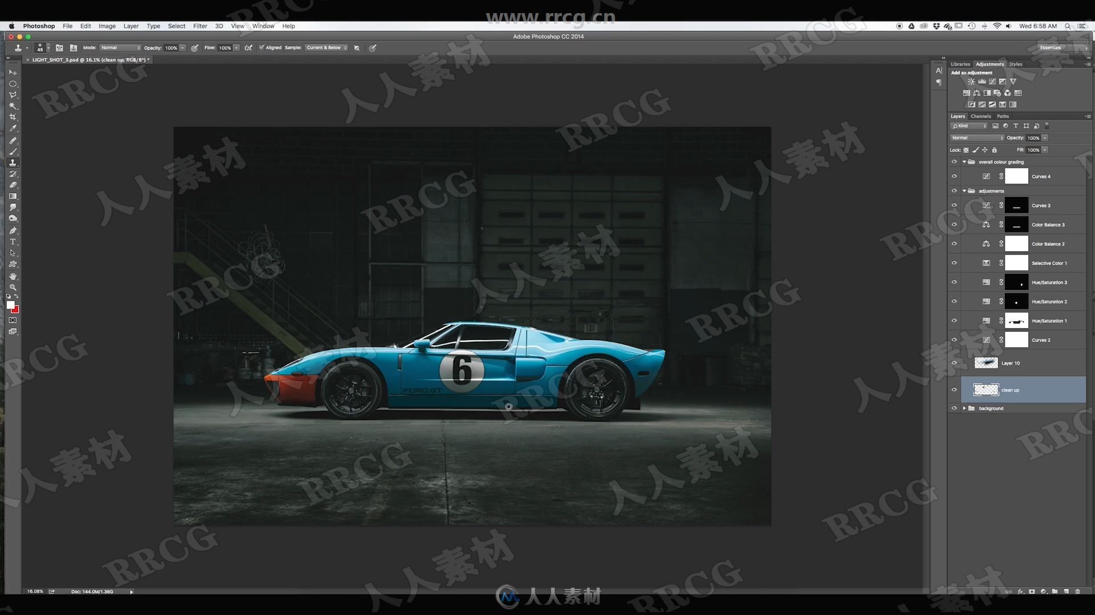Screen dimensions: 1095x615
Task: Click the red background color swatch
Action: pos(16,310)
